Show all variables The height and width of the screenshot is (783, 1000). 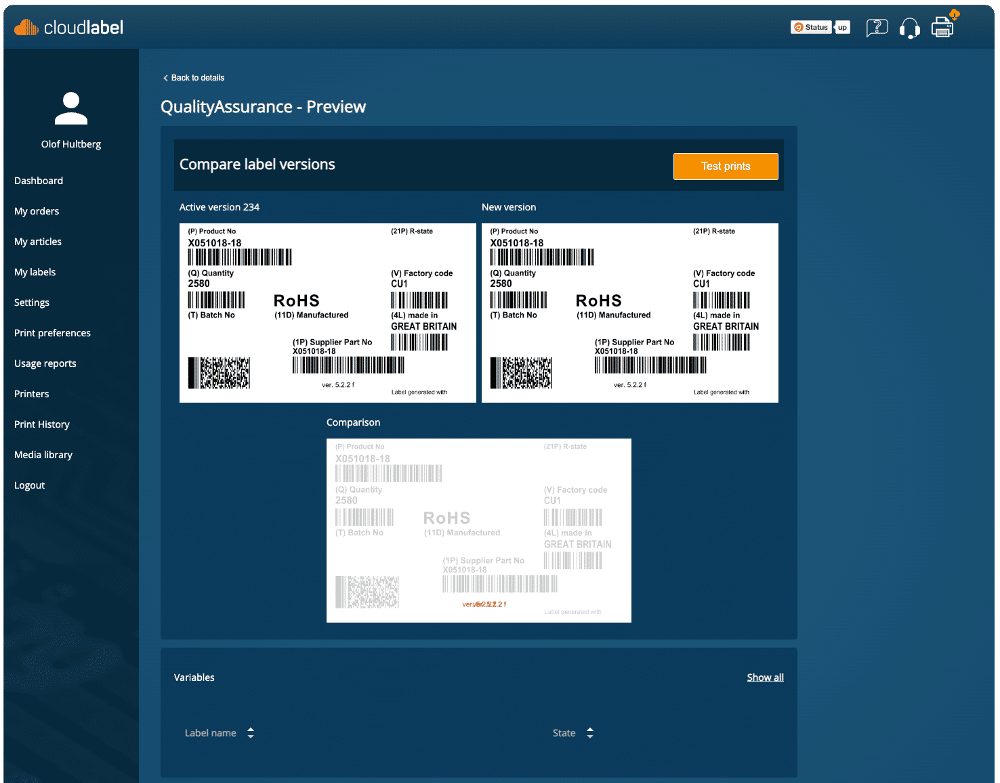coord(765,677)
